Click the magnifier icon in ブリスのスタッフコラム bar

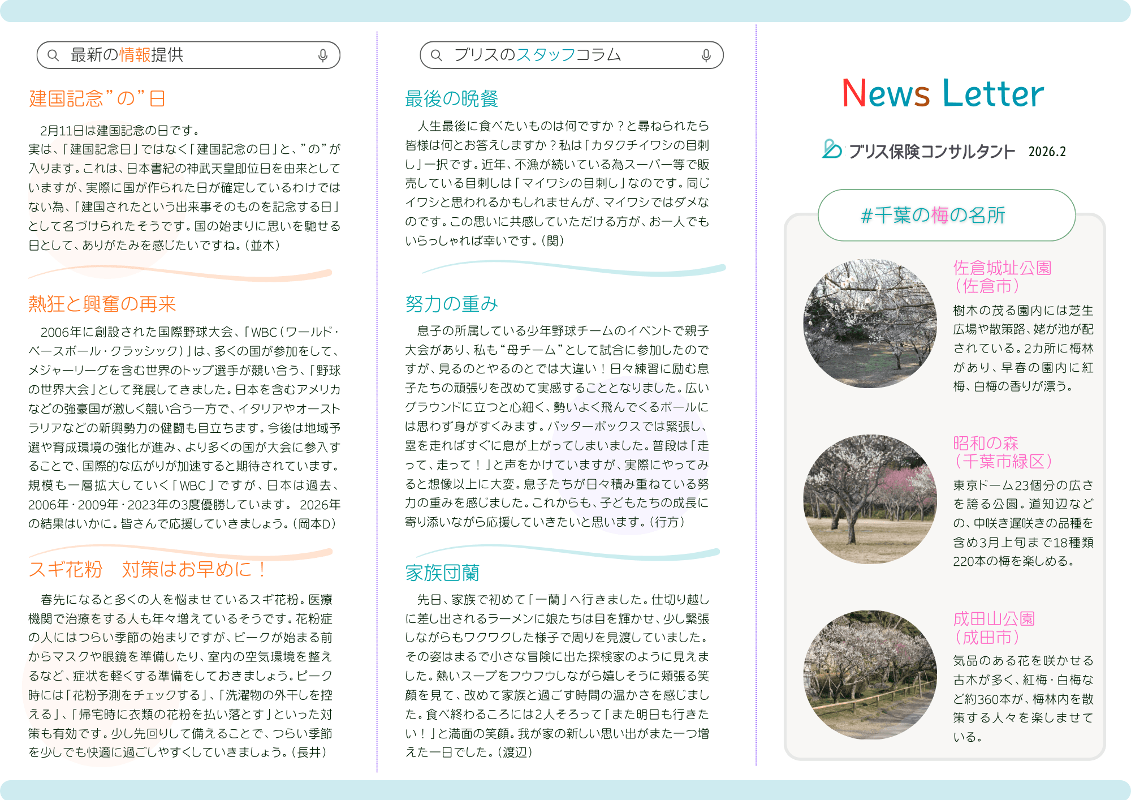437,55
